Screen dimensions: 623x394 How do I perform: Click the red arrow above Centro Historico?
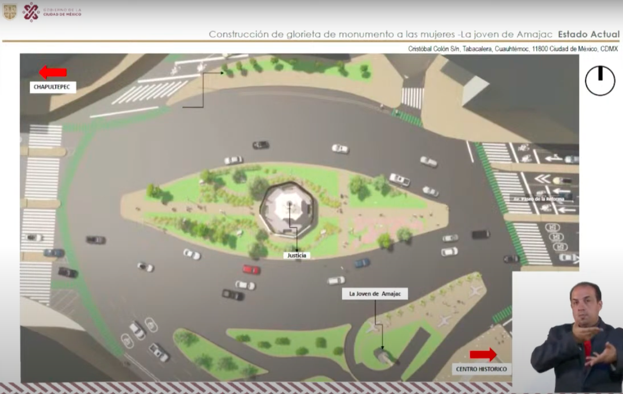[x=483, y=355]
